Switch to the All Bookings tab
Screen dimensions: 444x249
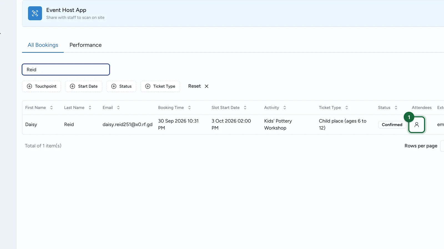click(43, 45)
